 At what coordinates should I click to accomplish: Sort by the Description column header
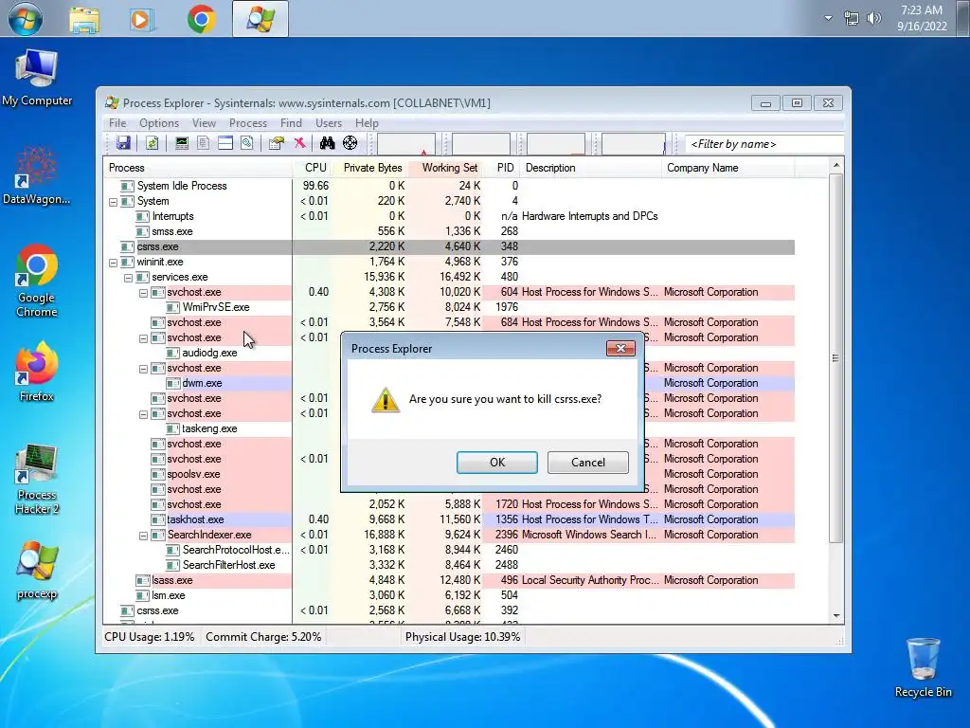point(591,168)
